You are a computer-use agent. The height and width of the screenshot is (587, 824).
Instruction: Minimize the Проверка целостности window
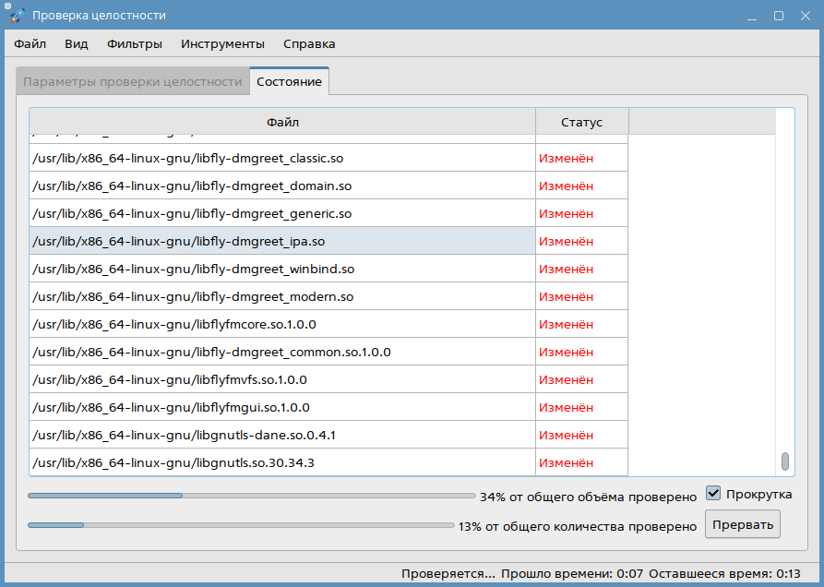[754, 16]
